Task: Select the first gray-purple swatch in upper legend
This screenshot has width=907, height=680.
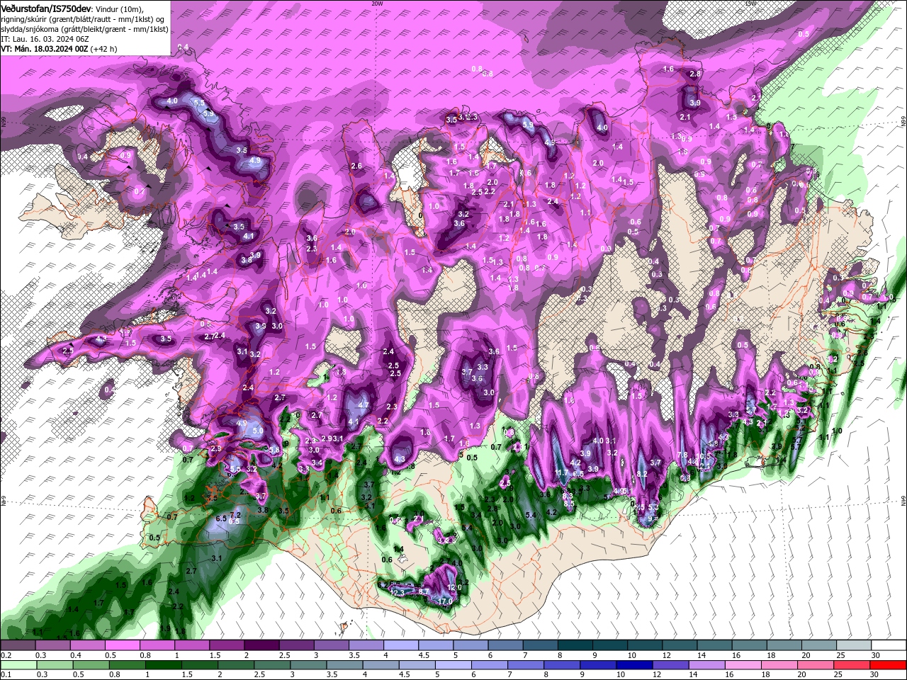Action: point(18,645)
